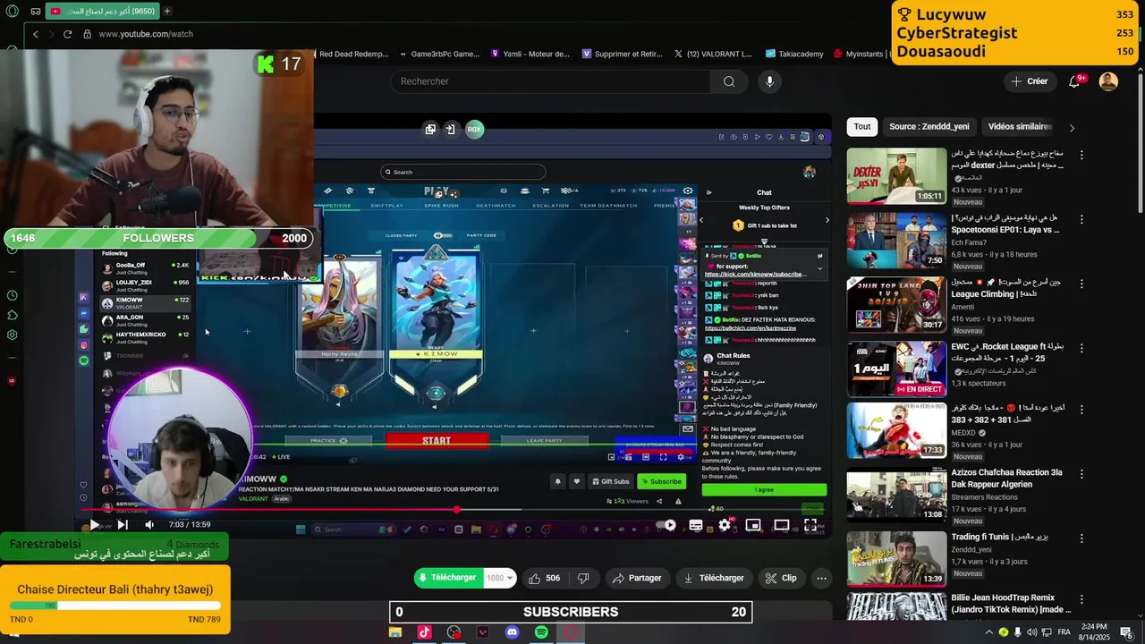Open the 1080 quality dropdown
This screenshot has width=1145, height=644.
[x=500, y=578]
